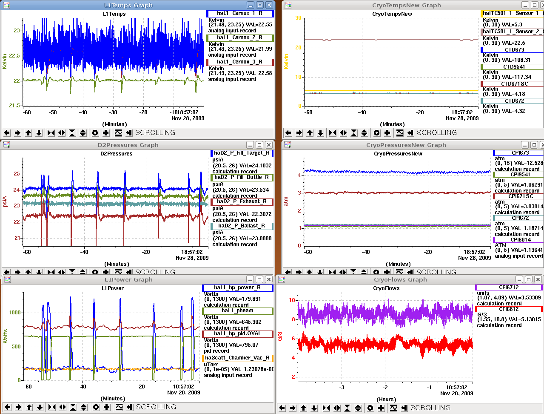Image resolution: width=544 pixels, height=414 pixels.
Task: Select haD2_P_Exhaust_R legend entry
Action: [242, 202]
